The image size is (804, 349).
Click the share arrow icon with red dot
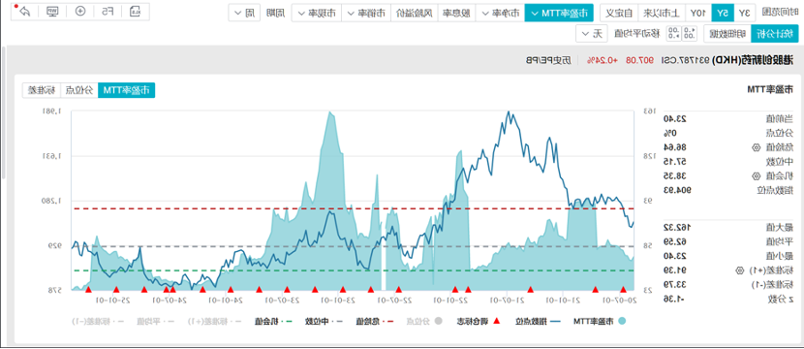click(x=23, y=11)
